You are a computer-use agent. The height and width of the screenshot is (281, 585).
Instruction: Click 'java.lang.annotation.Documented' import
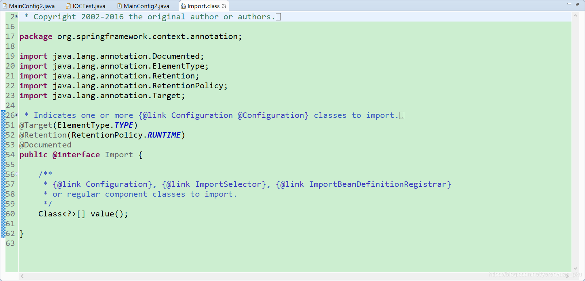[x=126, y=56]
